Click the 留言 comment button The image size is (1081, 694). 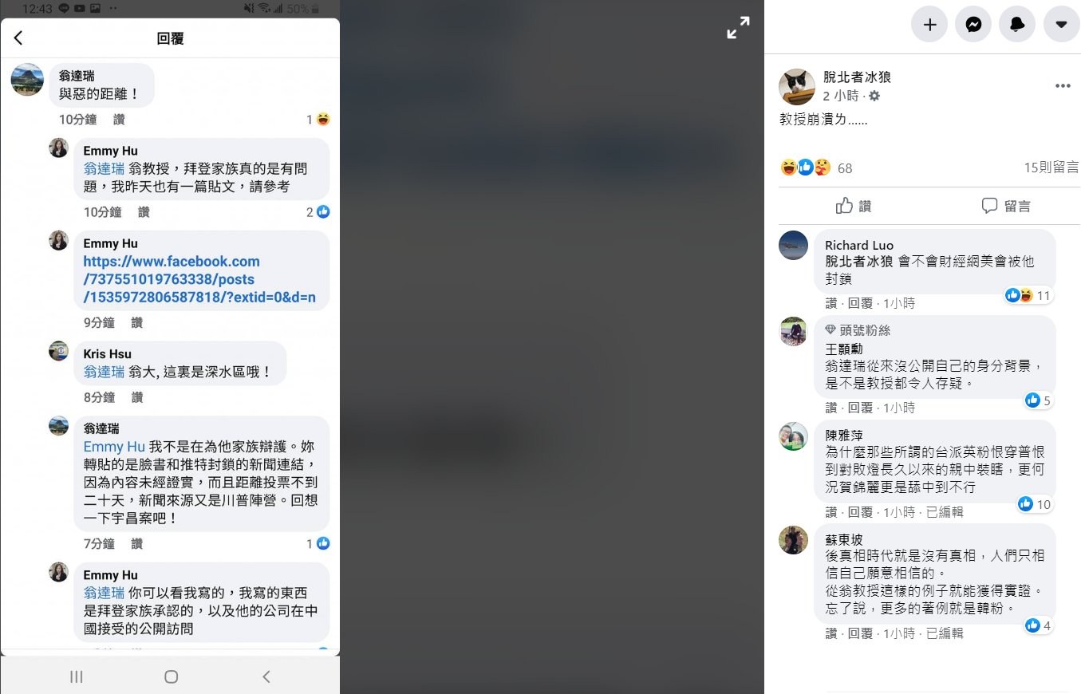pos(1006,206)
